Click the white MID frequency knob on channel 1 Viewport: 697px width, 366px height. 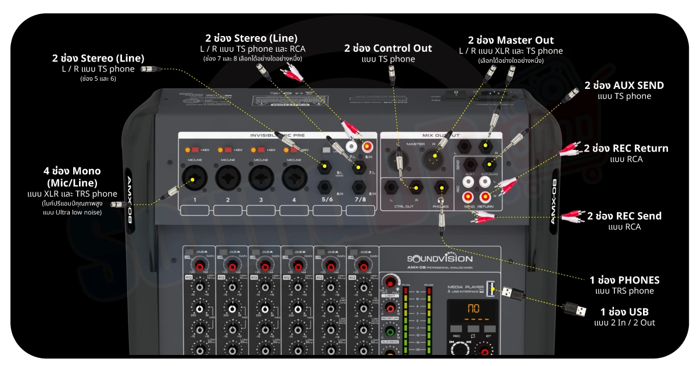tap(200, 309)
